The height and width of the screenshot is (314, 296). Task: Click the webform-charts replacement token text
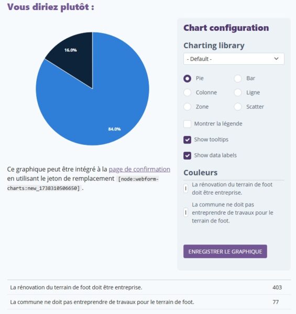[x=83, y=184]
